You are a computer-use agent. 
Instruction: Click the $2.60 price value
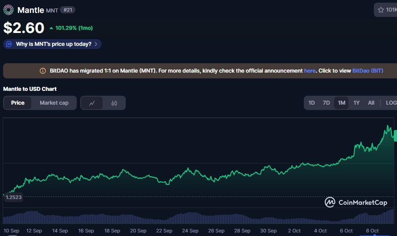coord(24,28)
